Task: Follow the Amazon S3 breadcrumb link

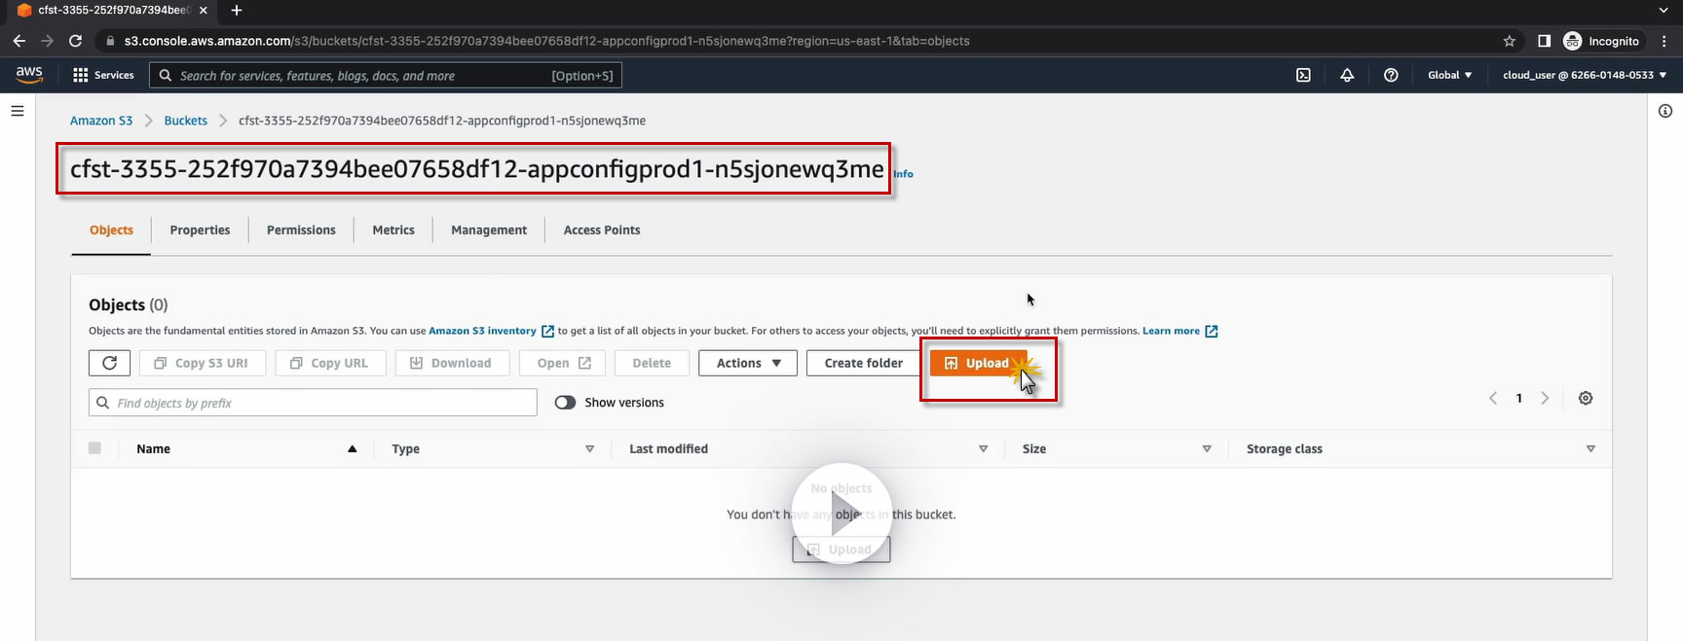Action: tap(101, 121)
